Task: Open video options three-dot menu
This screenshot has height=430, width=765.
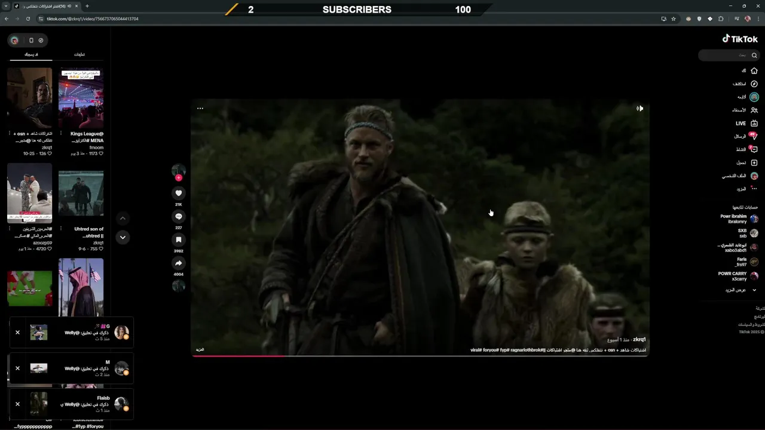Action: click(200, 108)
